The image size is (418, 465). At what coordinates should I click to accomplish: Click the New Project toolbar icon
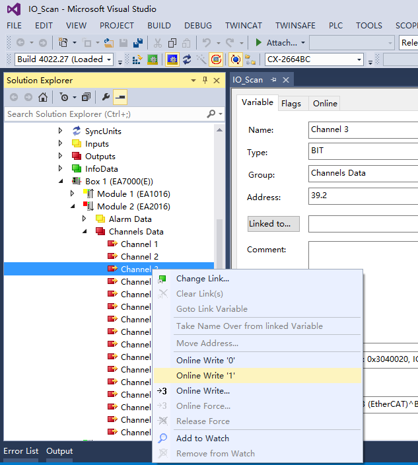[x=63, y=43]
